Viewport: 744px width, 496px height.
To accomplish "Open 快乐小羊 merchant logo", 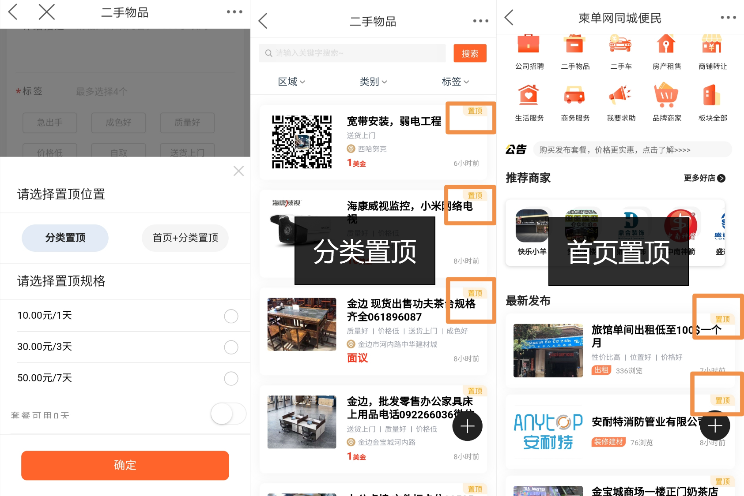I will click(x=532, y=226).
